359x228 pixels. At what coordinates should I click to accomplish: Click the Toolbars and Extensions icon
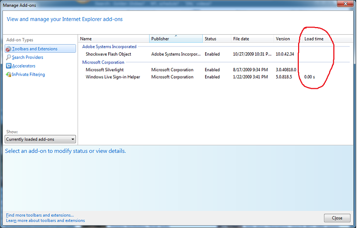click(9, 49)
